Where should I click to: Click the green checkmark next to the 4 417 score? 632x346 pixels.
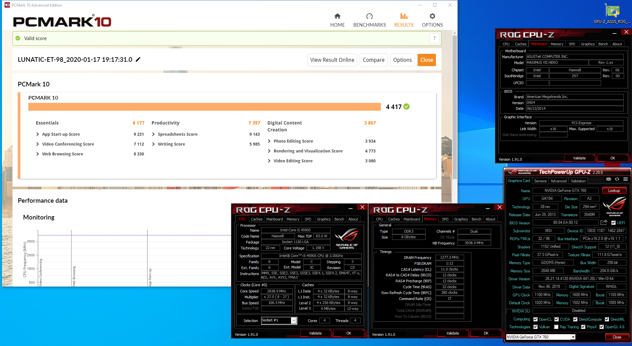pos(407,106)
